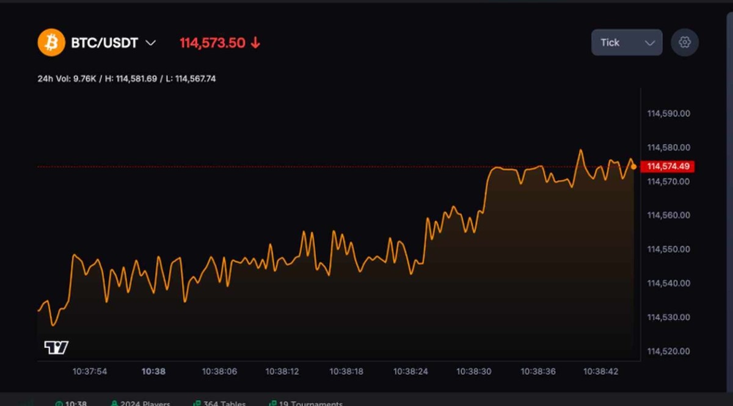This screenshot has width=733, height=406.
Task: Click the red down arrow beside price
Action: (x=255, y=43)
